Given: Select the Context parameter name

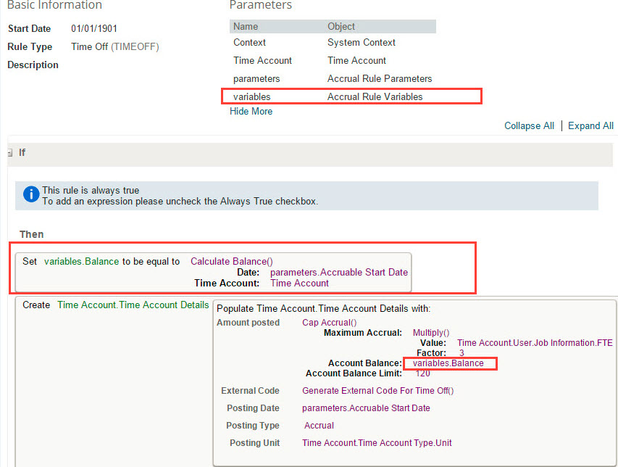Looking at the screenshot, I should [x=249, y=42].
